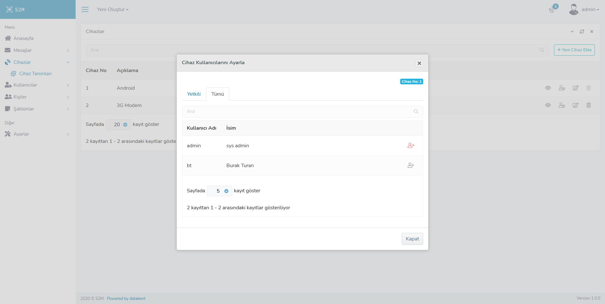Add Burak Turan user to device

point(411,166)
